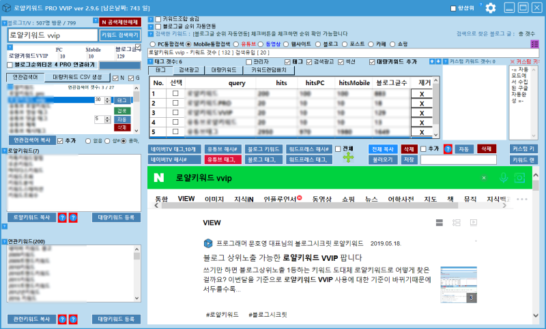Click 전체 복사 button

pos(383,149)
